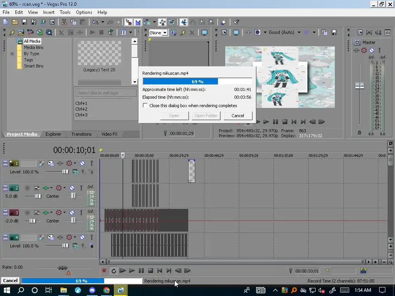
Task: Click the (Legacy) Text 20 thumbnail
Action: coord(99,53)
